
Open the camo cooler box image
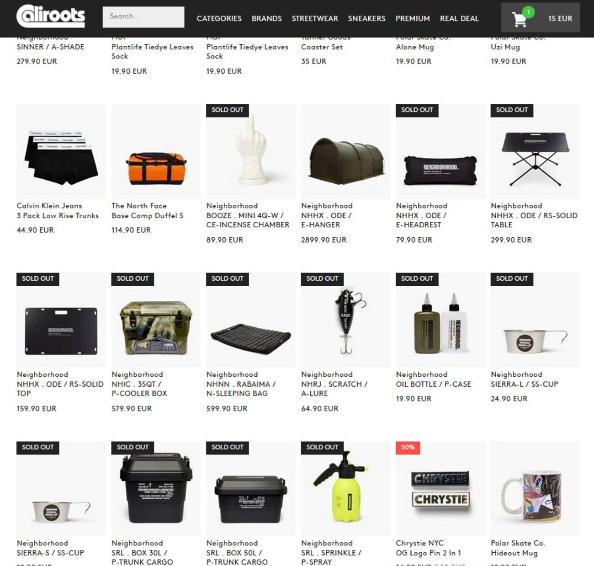point(156,320)
